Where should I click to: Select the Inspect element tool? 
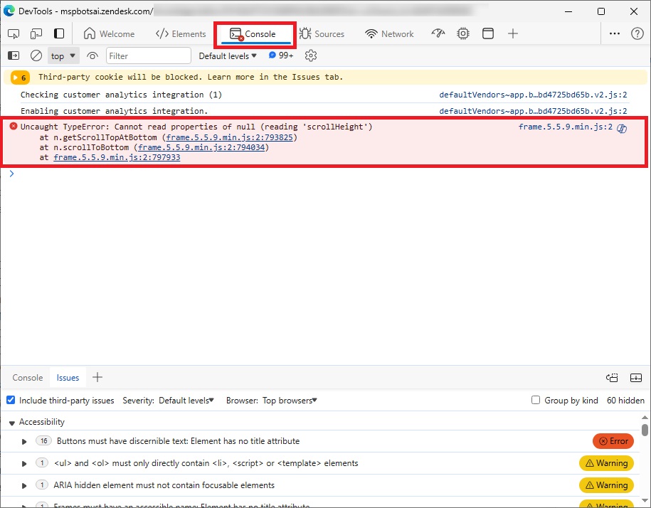click(x=12, y=33)
